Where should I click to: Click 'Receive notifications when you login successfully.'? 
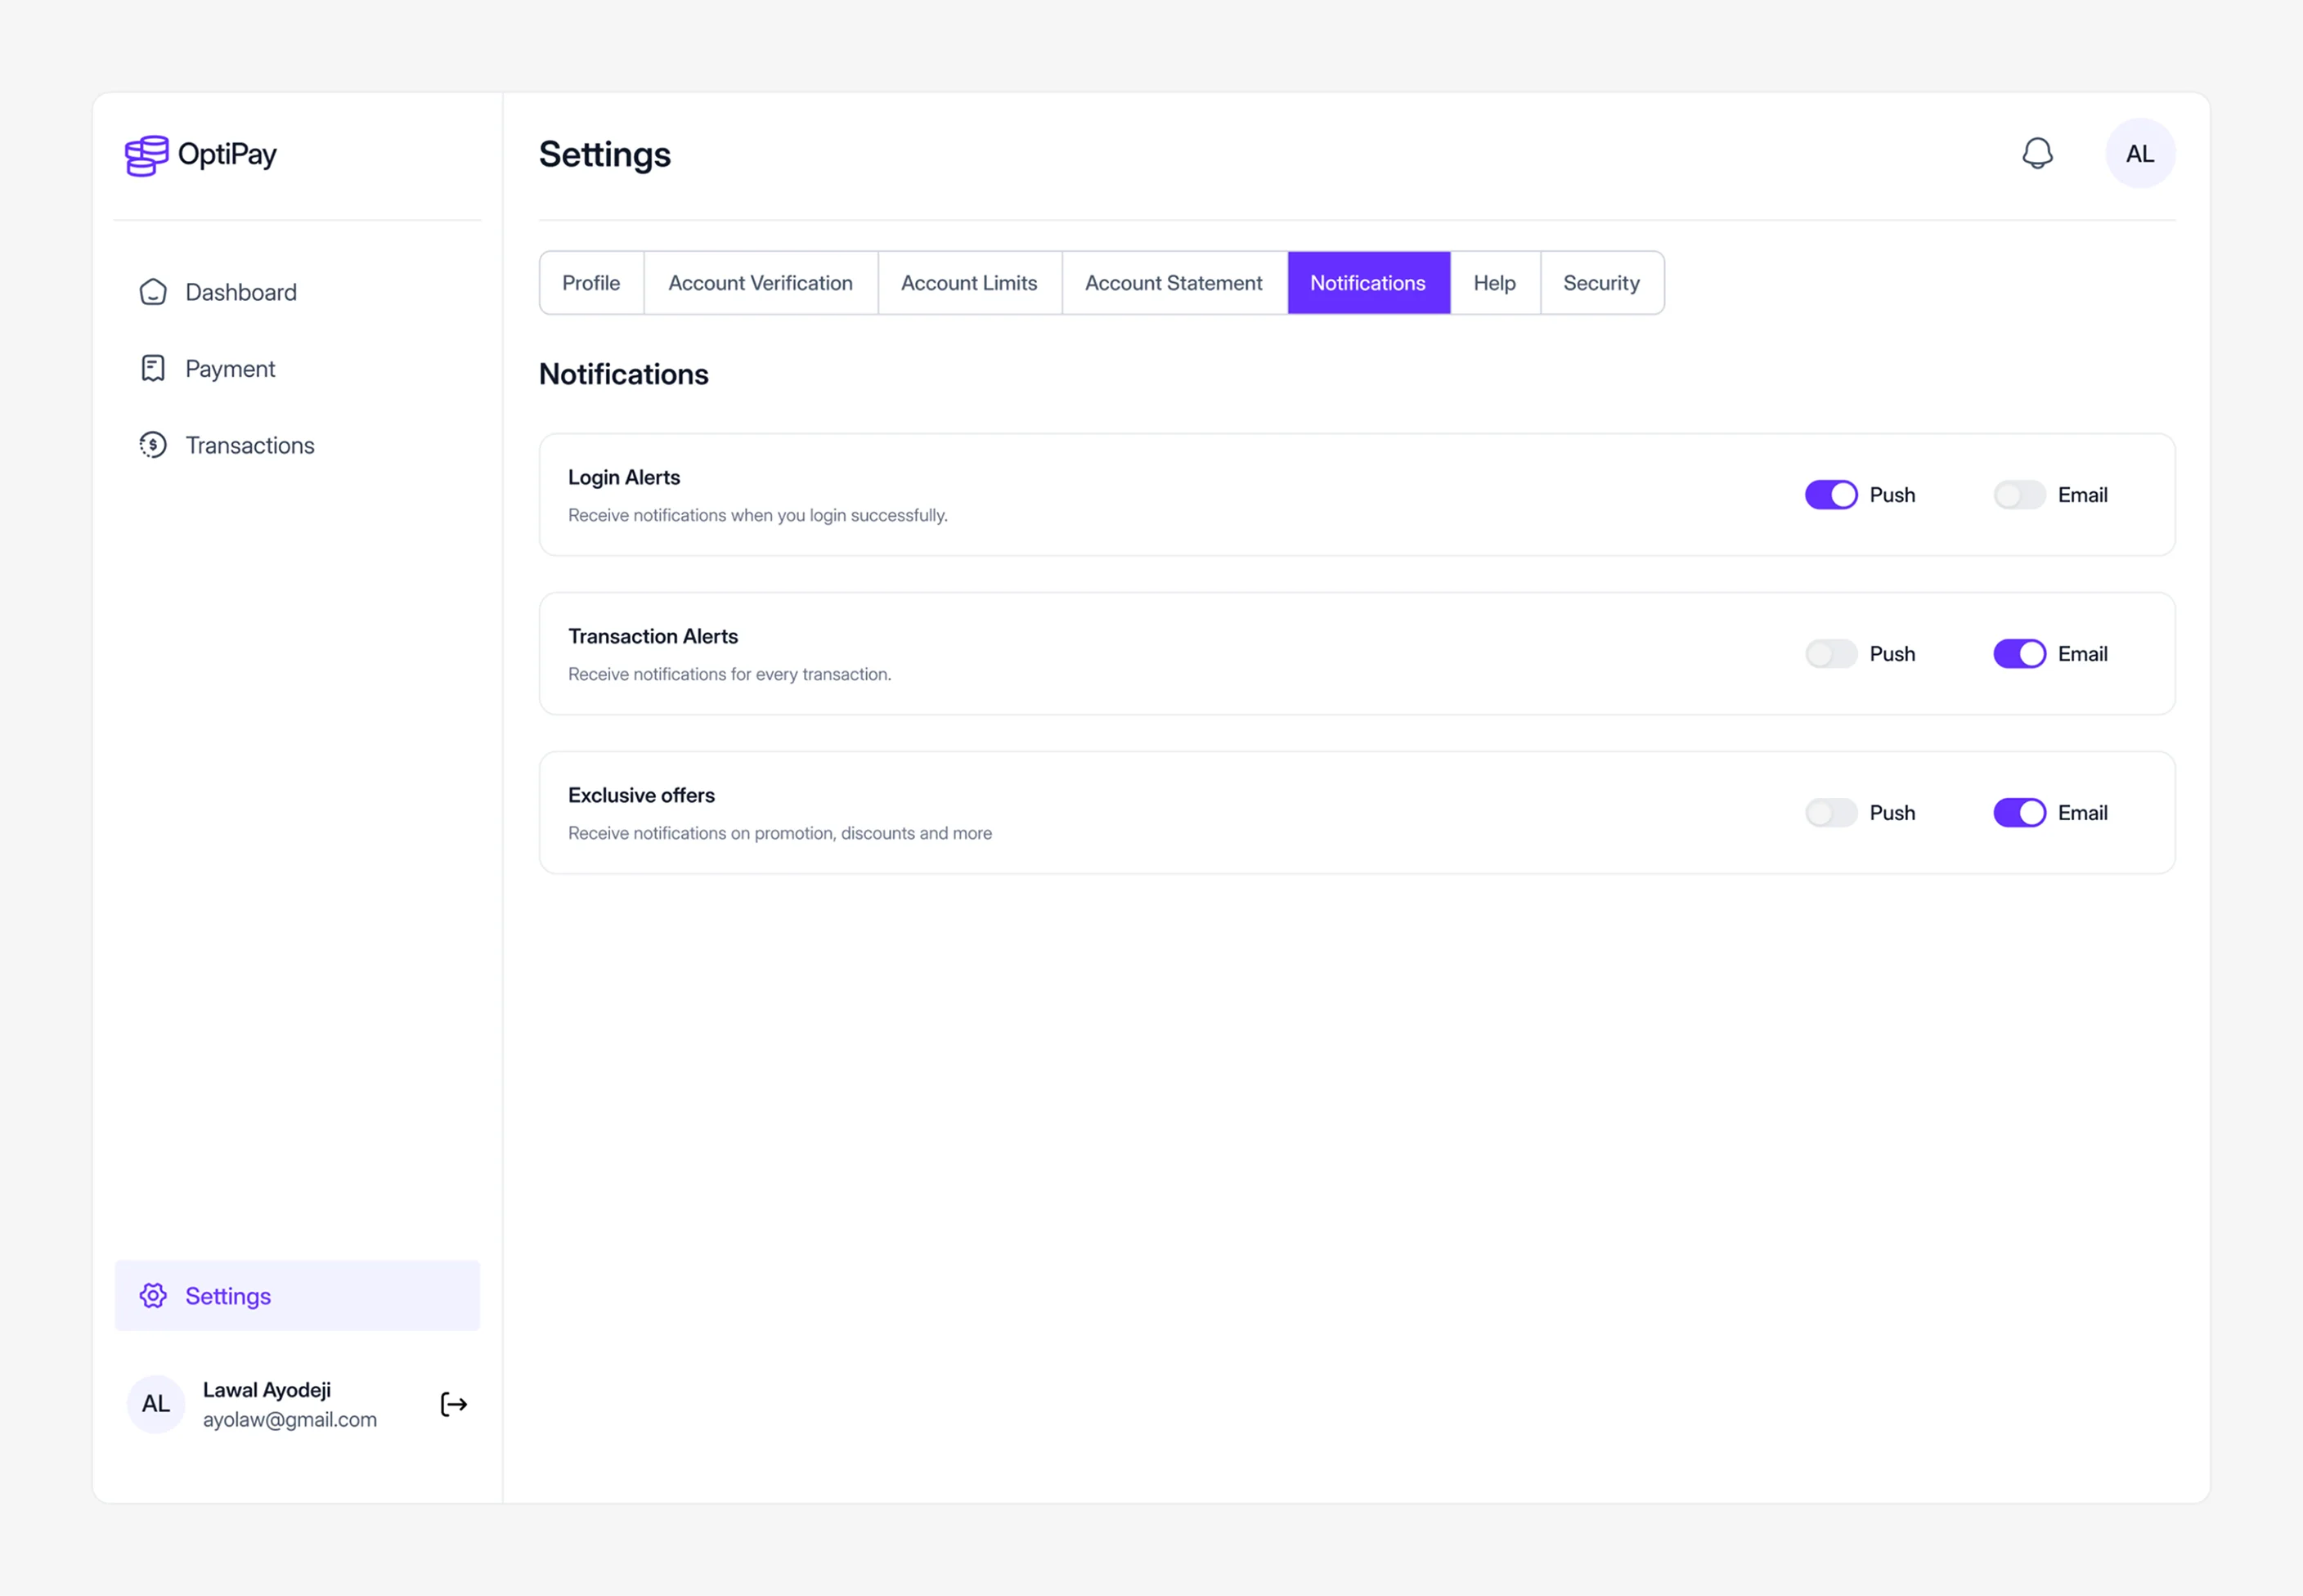tap(758, 516)
